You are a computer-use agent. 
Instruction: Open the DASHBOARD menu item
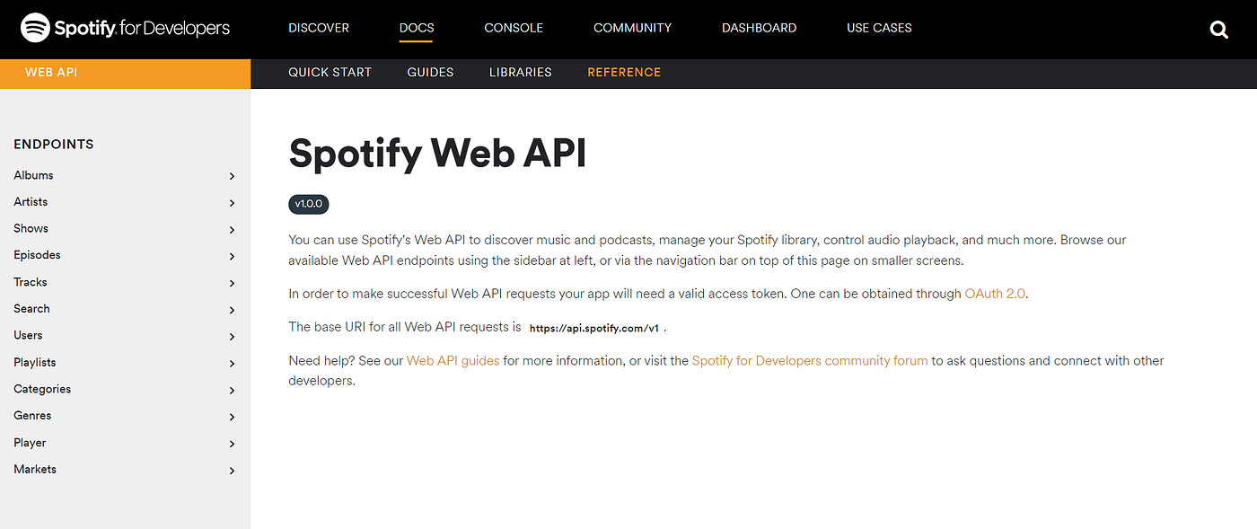pos(759,28)
